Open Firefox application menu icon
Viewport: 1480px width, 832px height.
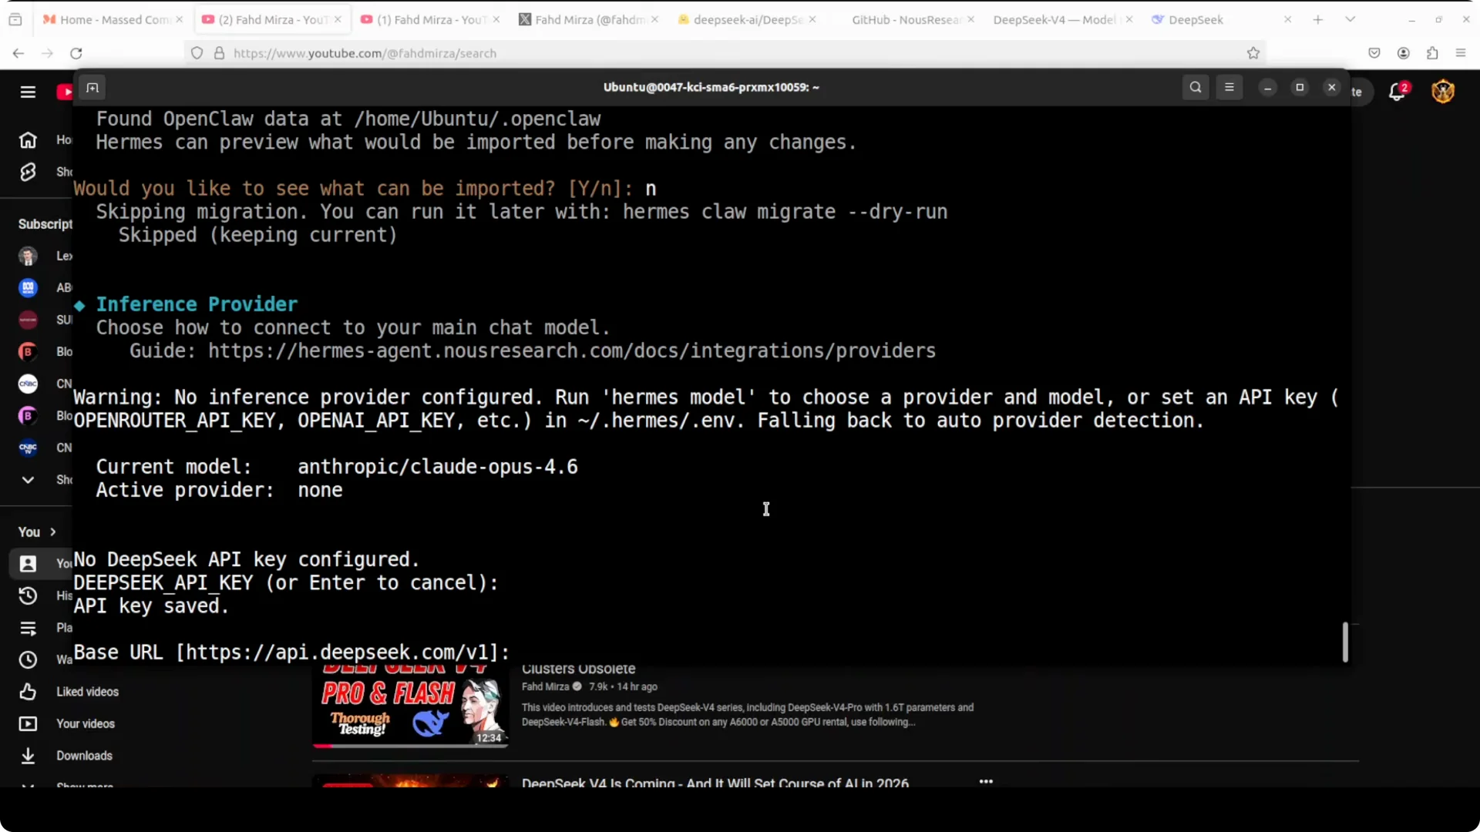tap(1461, 53)
